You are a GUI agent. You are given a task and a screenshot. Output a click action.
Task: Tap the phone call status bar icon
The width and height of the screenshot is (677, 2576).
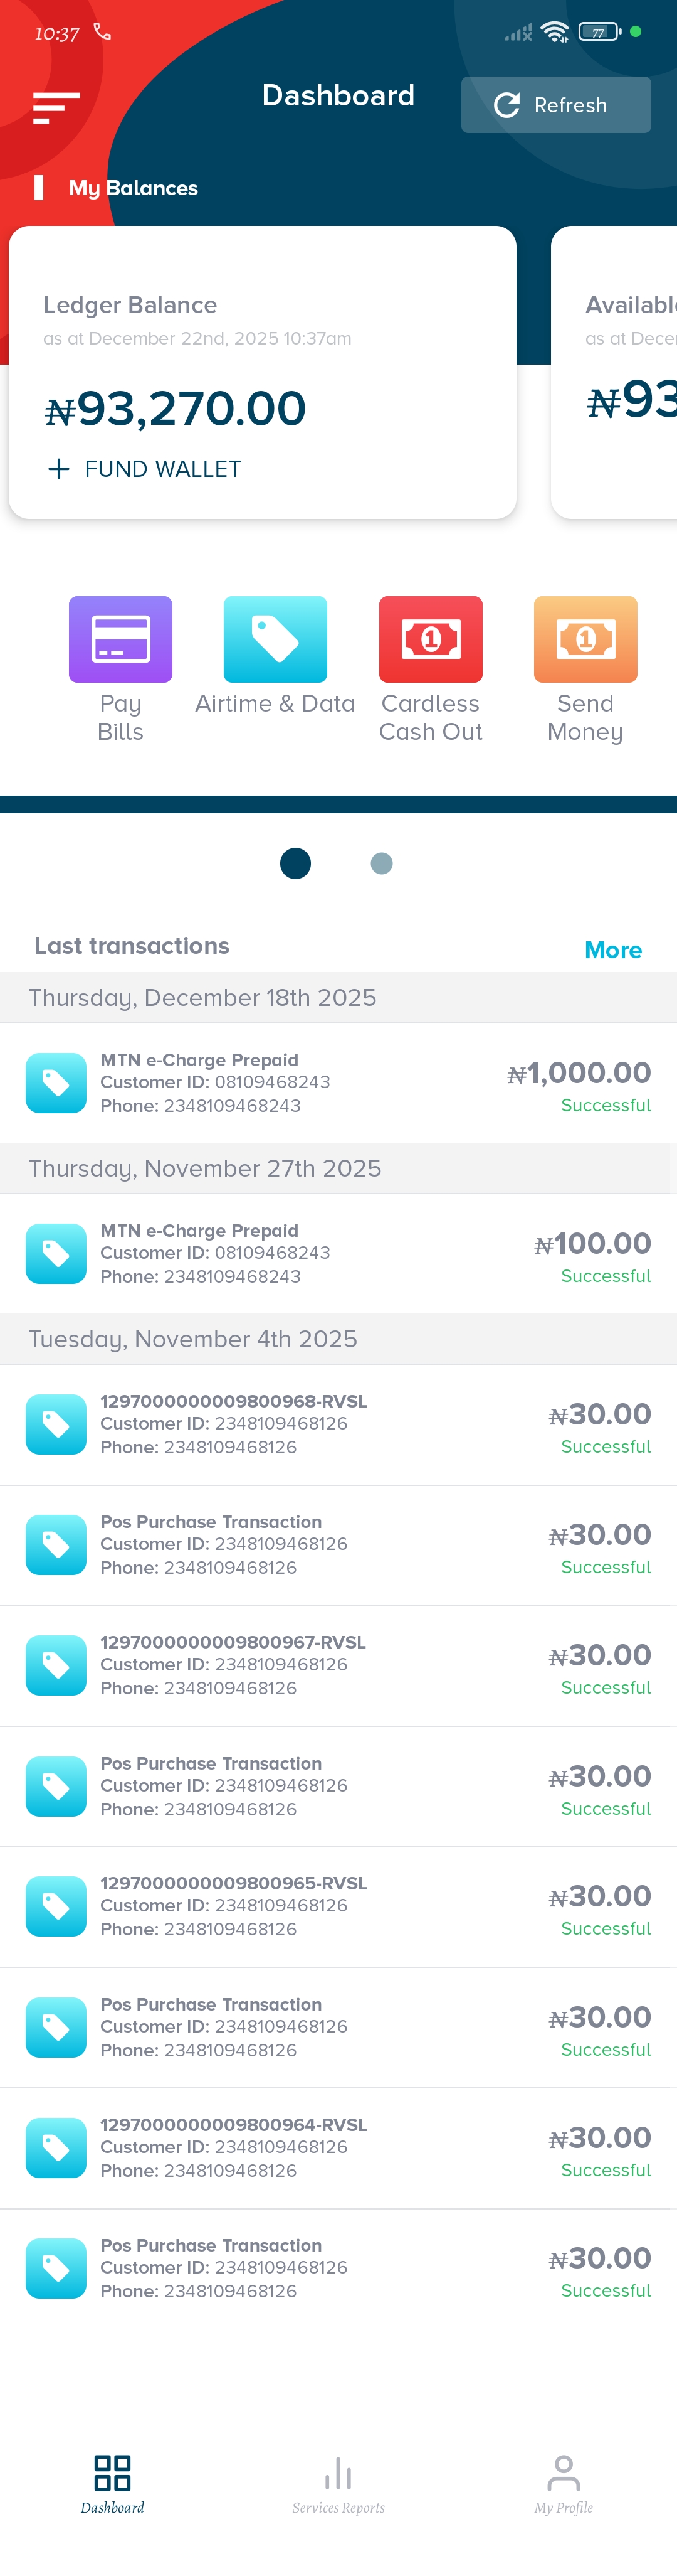point(102,32)
